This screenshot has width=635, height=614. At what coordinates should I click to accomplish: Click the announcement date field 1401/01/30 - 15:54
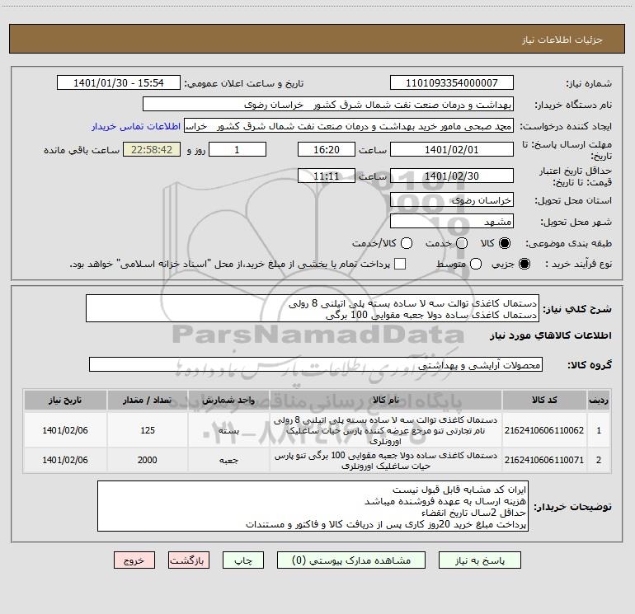click(x=119, y=83)
